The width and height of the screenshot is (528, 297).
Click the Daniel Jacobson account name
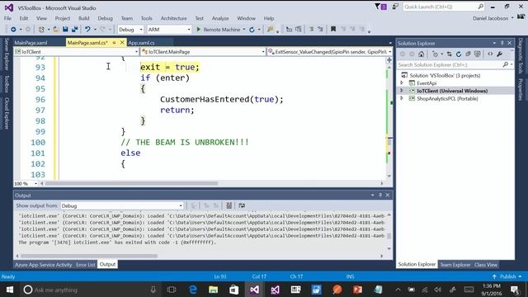(x=490, y=18)
